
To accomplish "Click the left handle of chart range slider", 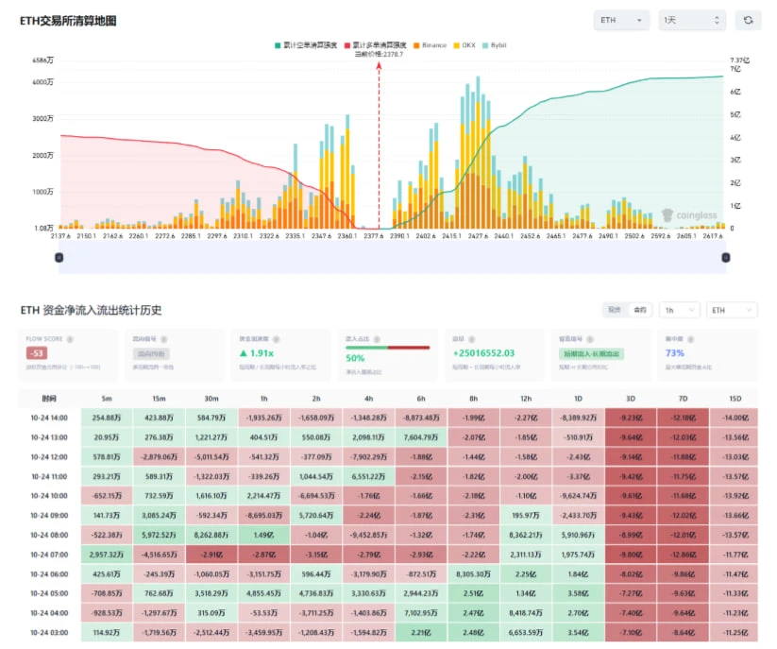I will click(x=59, y=257).
